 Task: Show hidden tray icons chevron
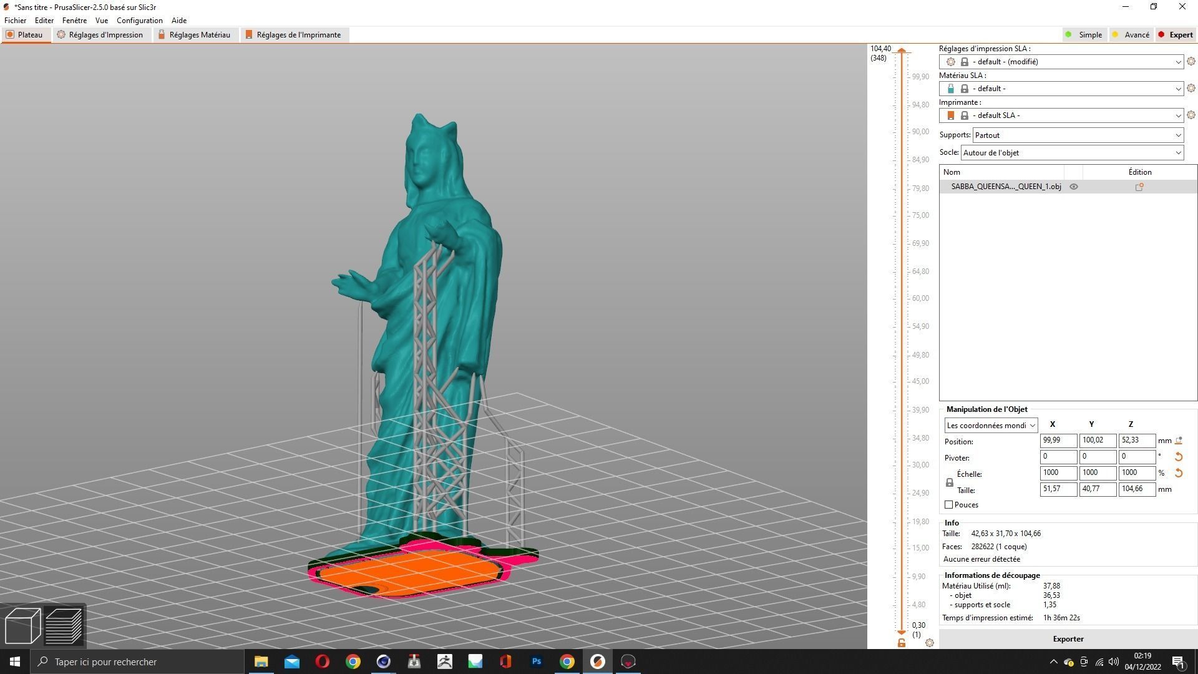[x=1054, y=662]
